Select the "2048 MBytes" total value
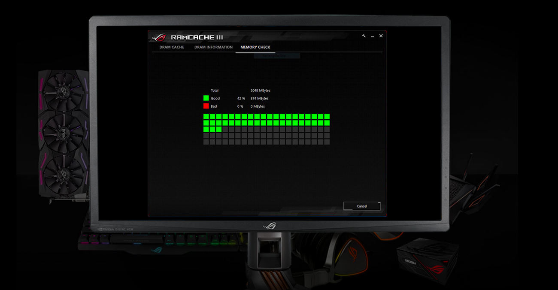The width and height of the screenshot is (558, 290). pyautogui.click(x=261, y=91)
